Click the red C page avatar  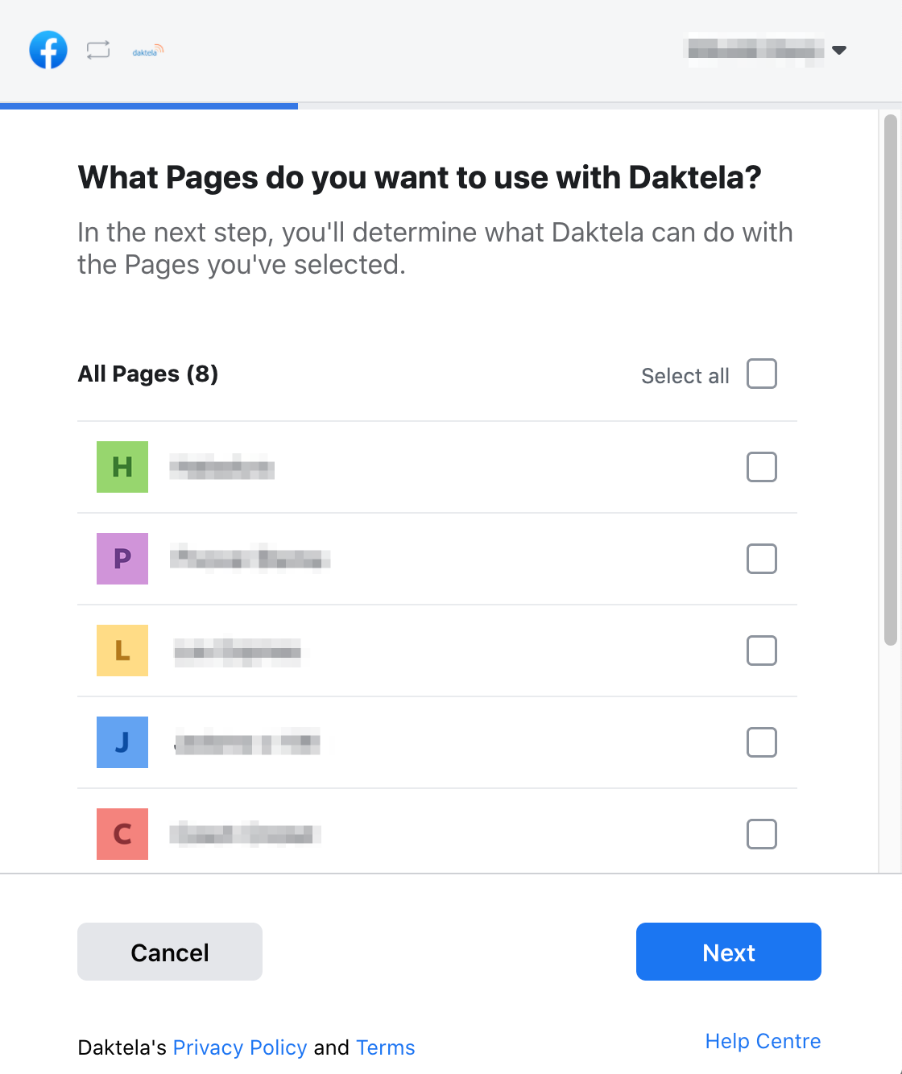[x=122, y=834]
